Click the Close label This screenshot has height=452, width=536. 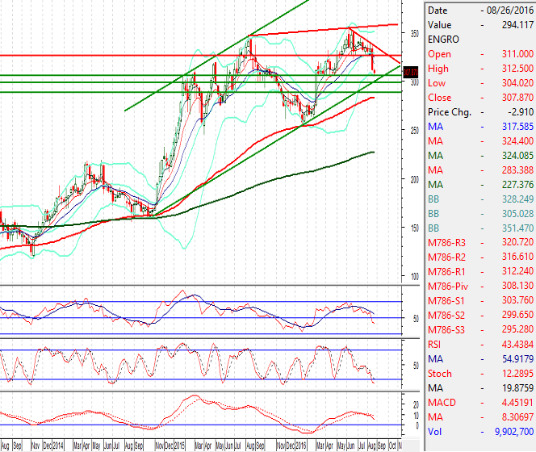(439, 98)
